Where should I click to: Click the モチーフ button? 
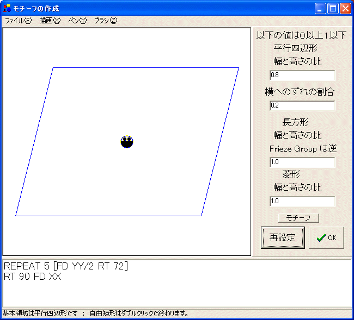(x=298, y=218)
